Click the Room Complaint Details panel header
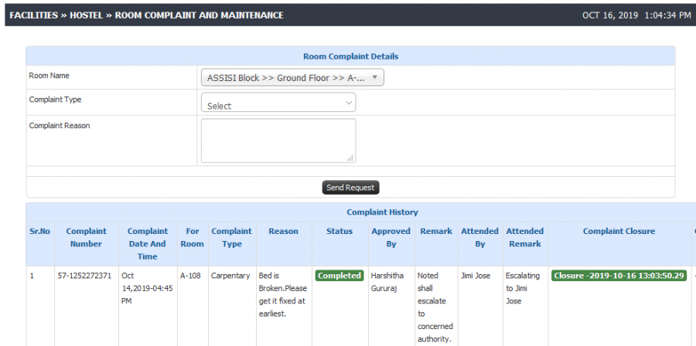 click(x=350, y=56)
